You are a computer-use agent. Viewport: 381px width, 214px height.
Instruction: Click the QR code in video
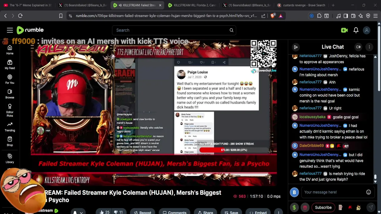pyautogui.click(x=263, y=54)
